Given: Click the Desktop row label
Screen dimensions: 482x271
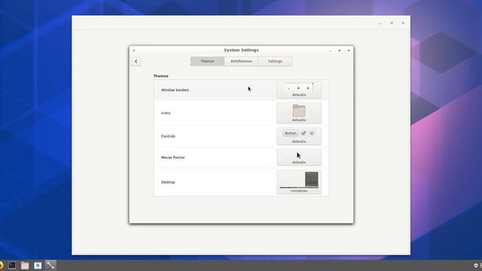Looking at the screenshot, I should 168,182.
